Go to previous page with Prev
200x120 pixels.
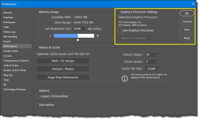[x=187, y=30]
